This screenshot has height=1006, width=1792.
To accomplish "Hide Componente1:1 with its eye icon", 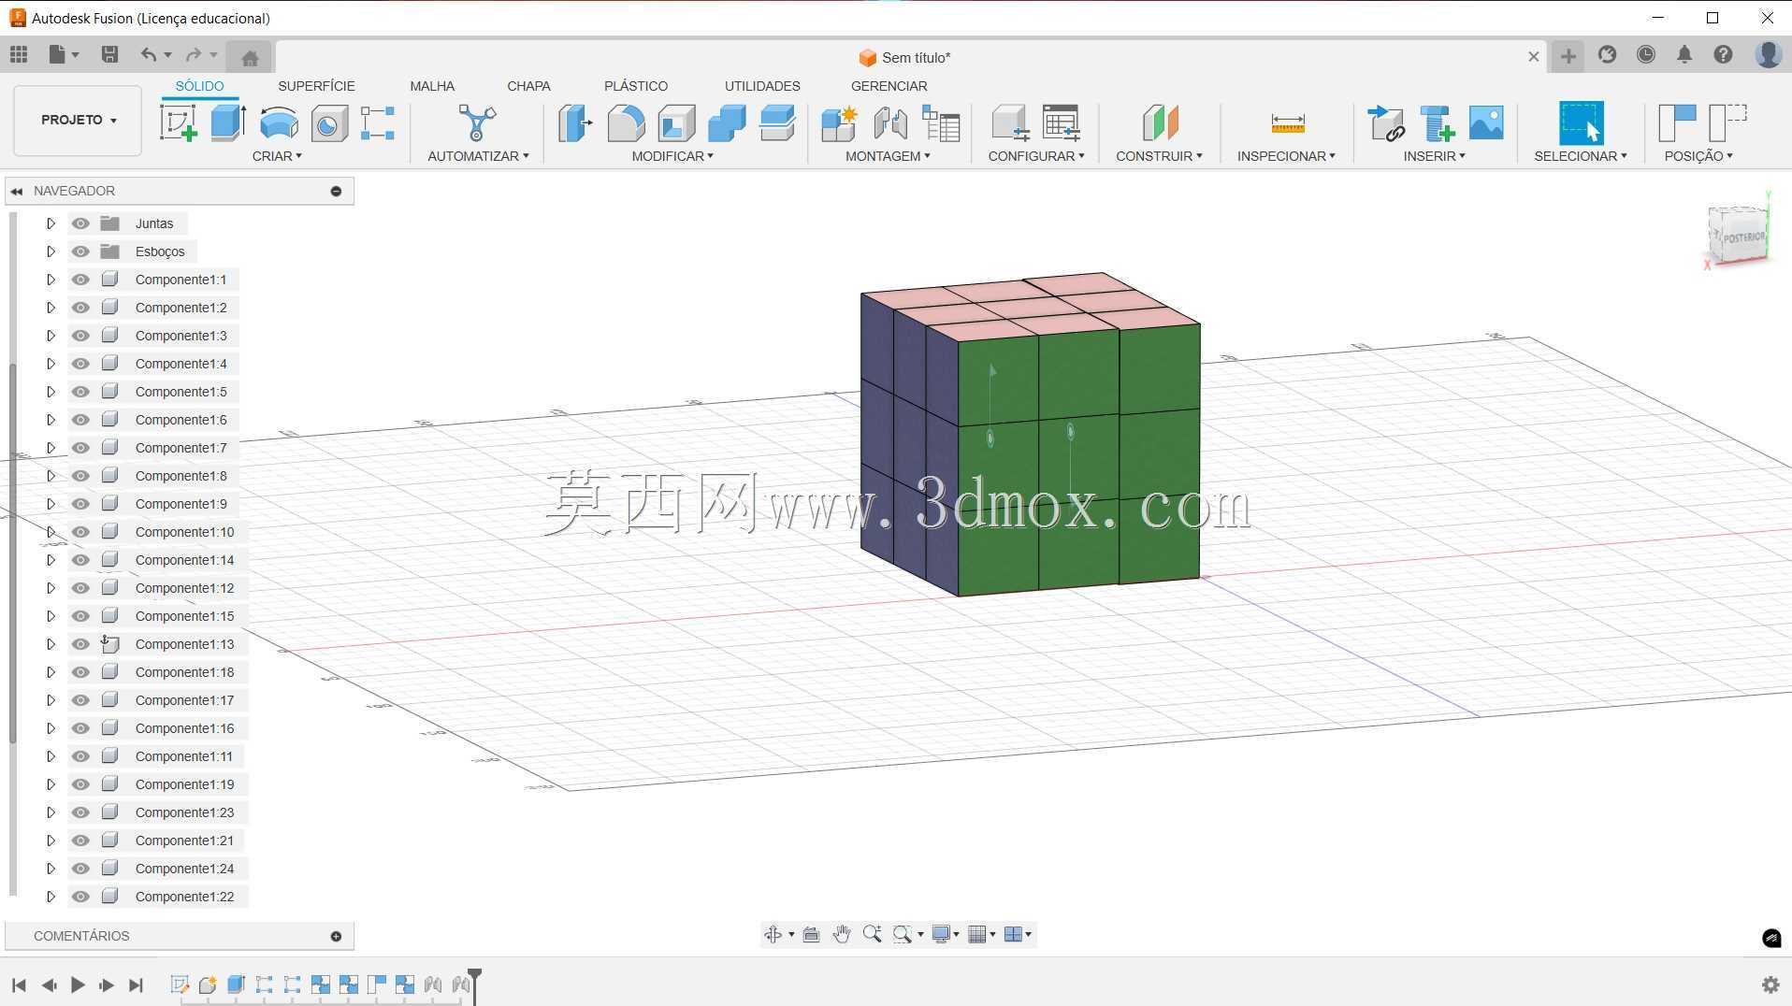I will (80, 280).
